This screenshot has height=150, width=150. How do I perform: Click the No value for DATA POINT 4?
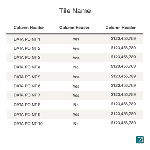[76, 67]
